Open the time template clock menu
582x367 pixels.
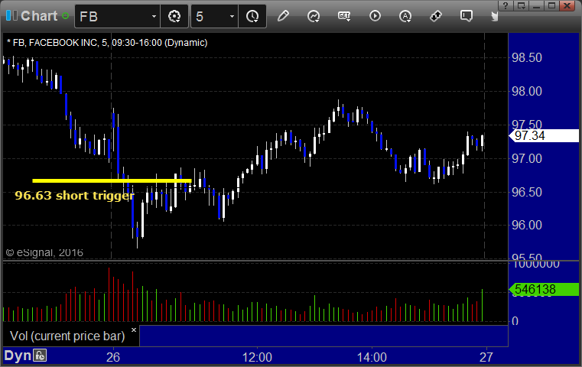click(252, 16)
